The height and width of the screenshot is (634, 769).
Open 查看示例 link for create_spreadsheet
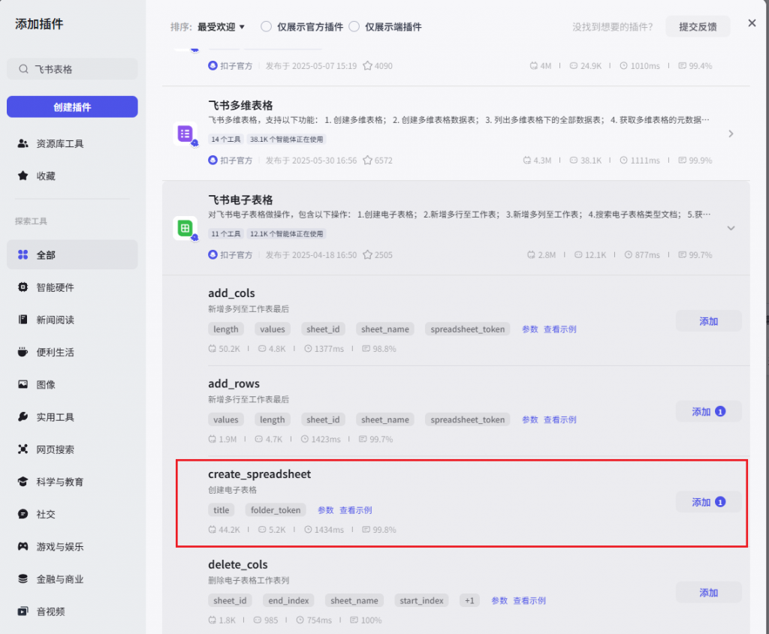pos(355,510)
